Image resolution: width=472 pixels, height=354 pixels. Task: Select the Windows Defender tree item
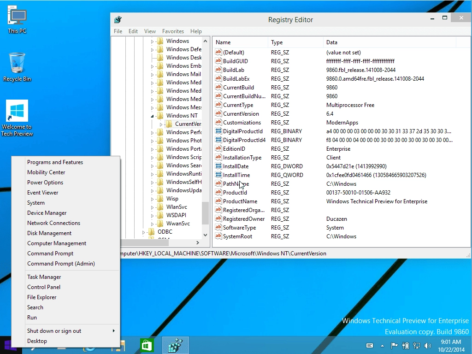coord(183,49)
